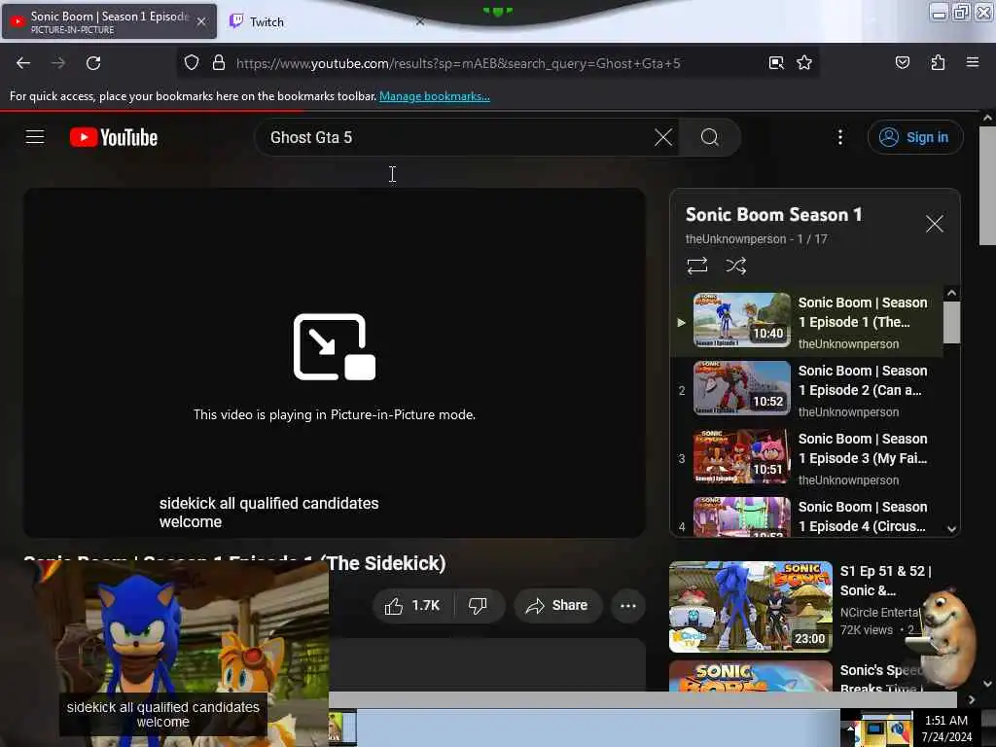Open Season 1 Episode 4 (Circus) title
The image size is (996, 747).
point(862,516)
